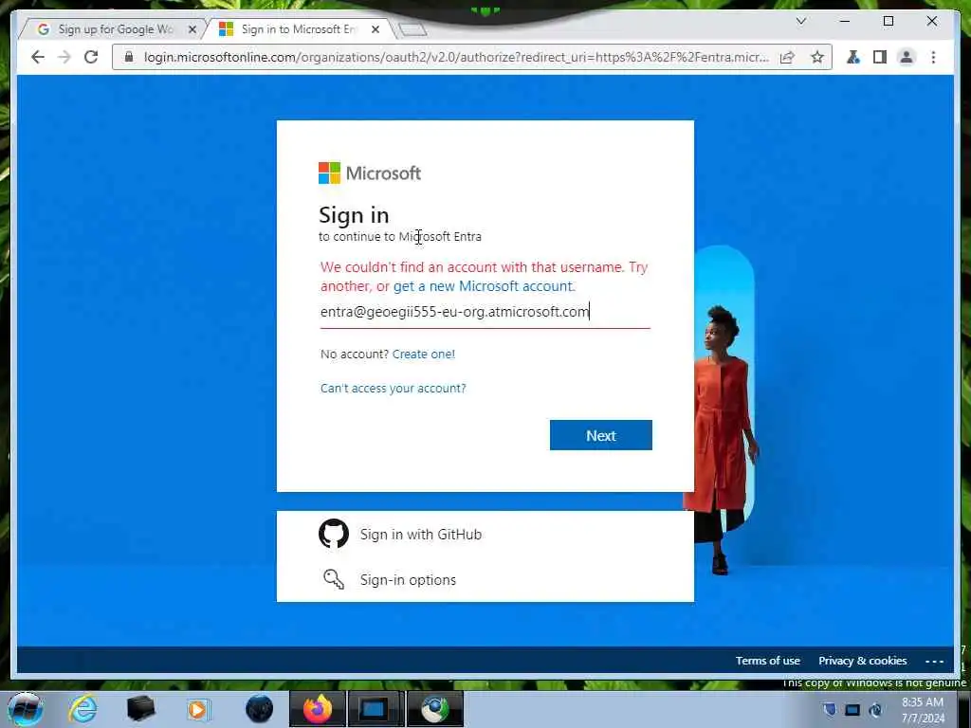
Task: Open 'Can't access your account?' link
Action: tap(394, 388)
